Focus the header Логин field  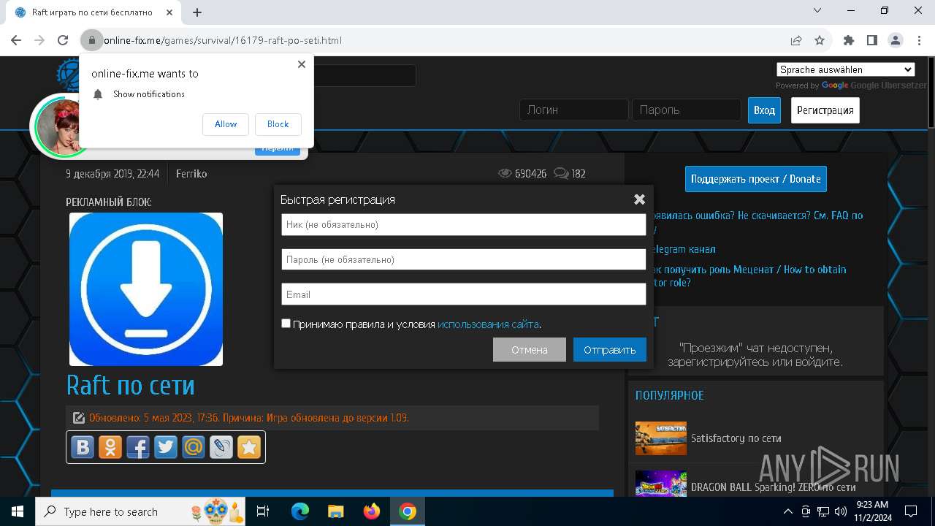(x=574, y=110)
